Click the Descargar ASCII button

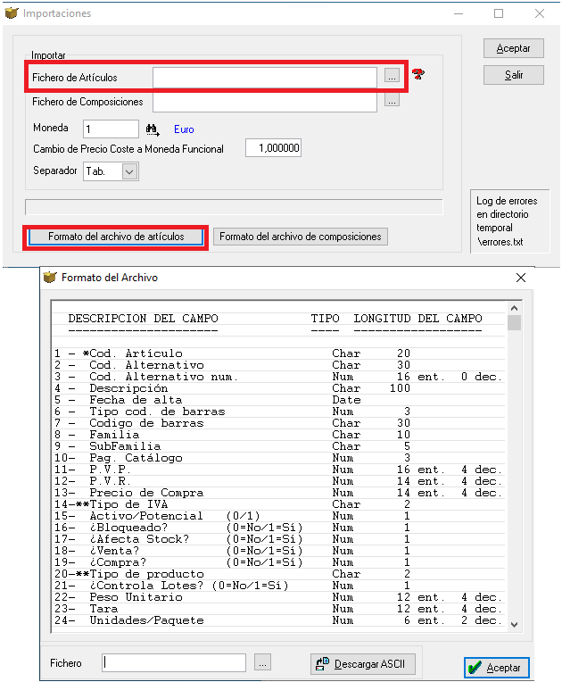[x=363, y=664]
